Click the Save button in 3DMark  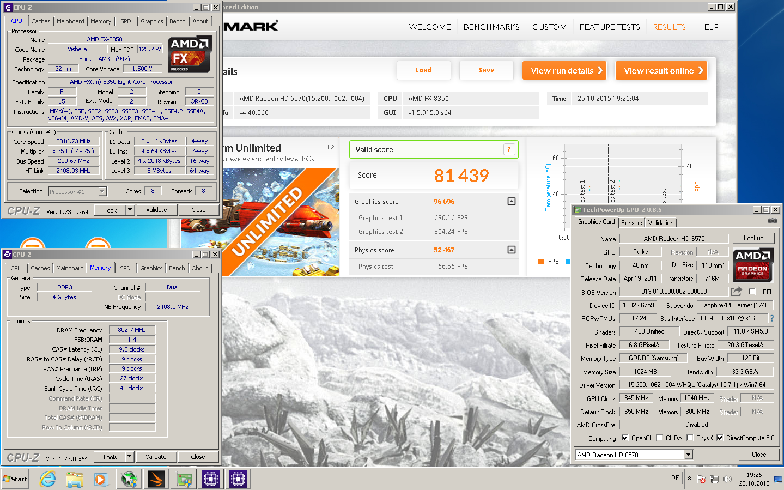487,70
